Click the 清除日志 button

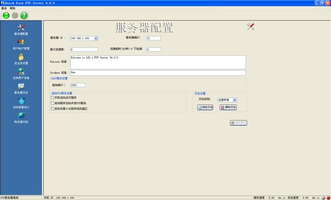coord(228,107)
